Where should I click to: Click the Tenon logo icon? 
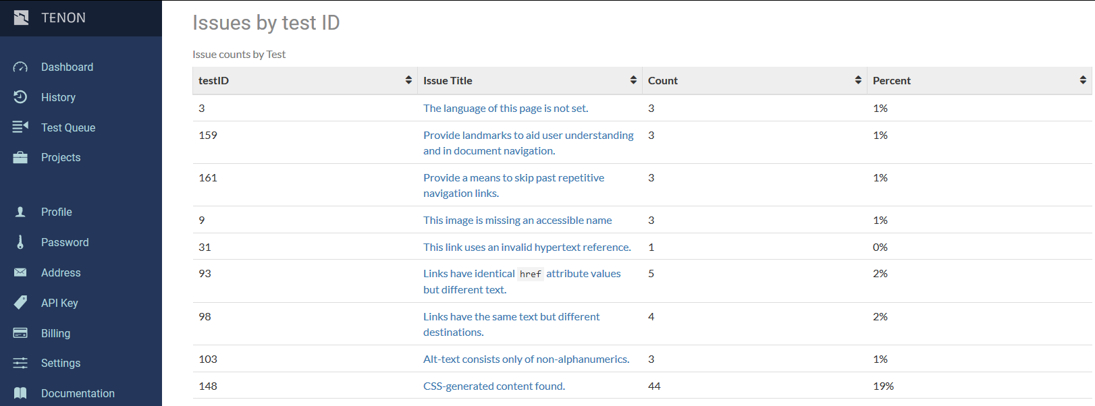(21, 18)
